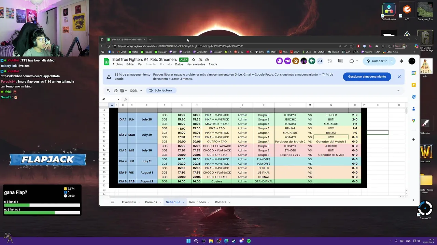The width and height of the screenshot is (437, 245).
Task: Open the all sheets list icon
Action: click(x=112, y=202)
